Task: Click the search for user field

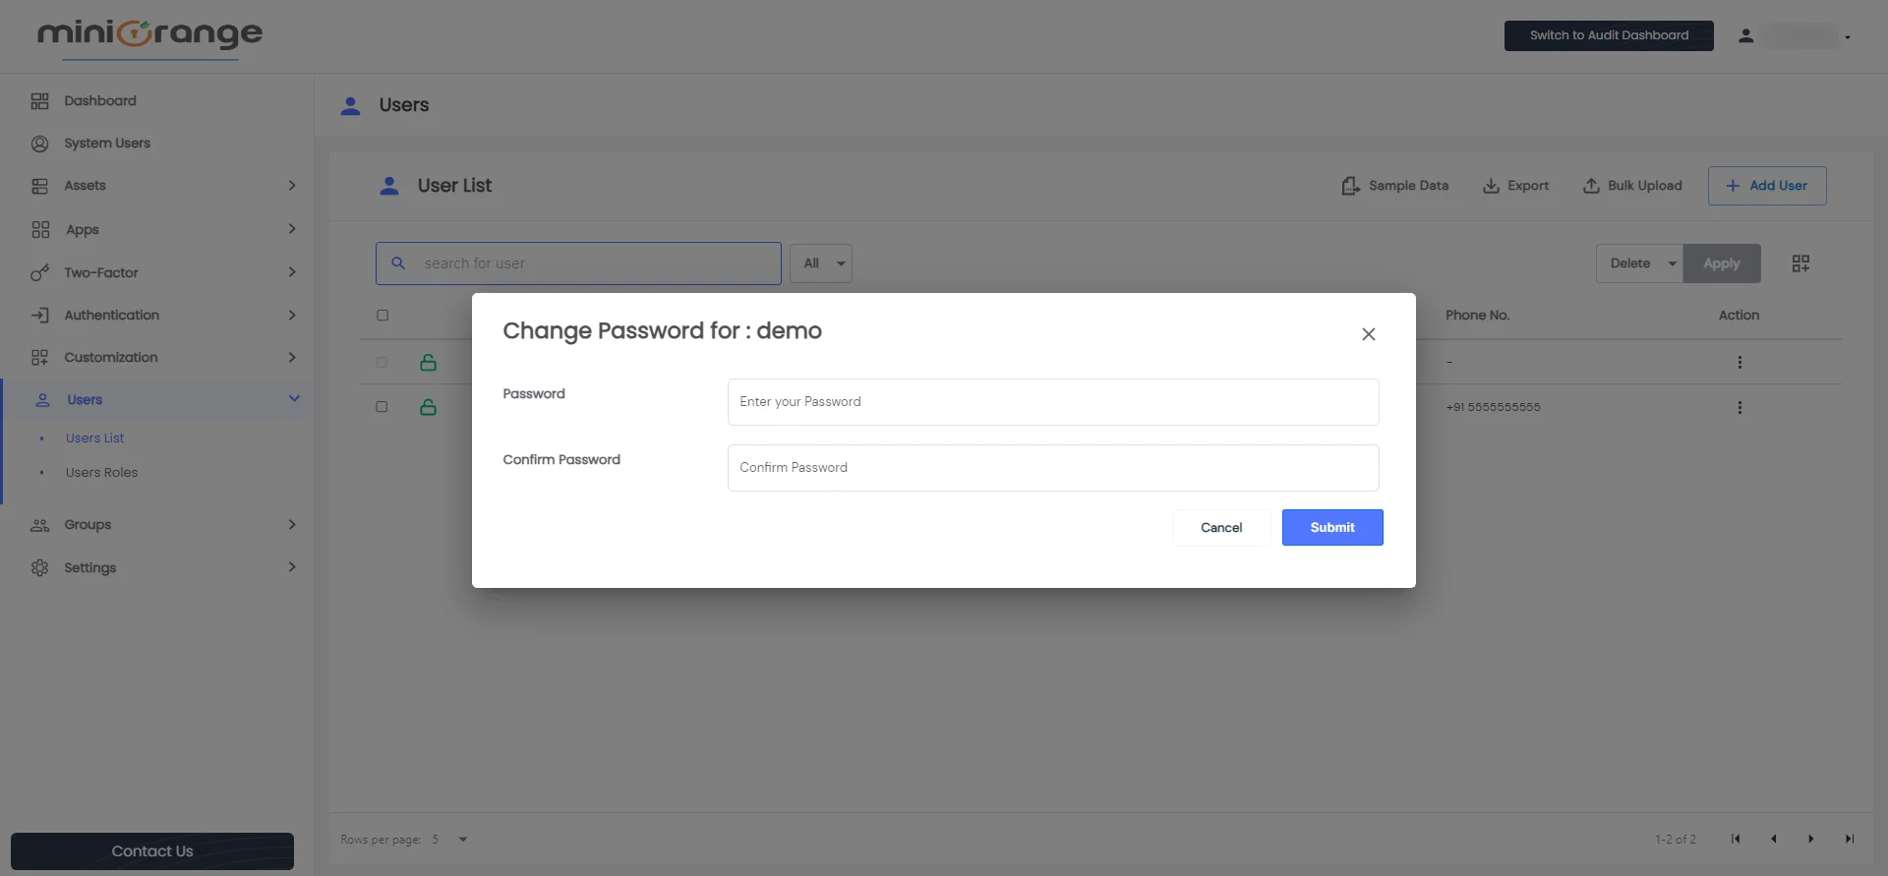Action: tap(578, 263)
